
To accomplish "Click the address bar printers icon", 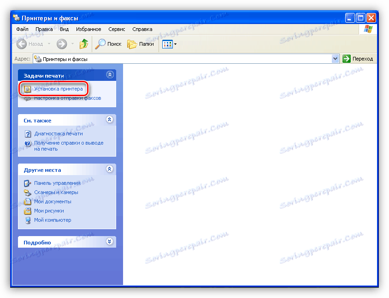I will point(38,59).
